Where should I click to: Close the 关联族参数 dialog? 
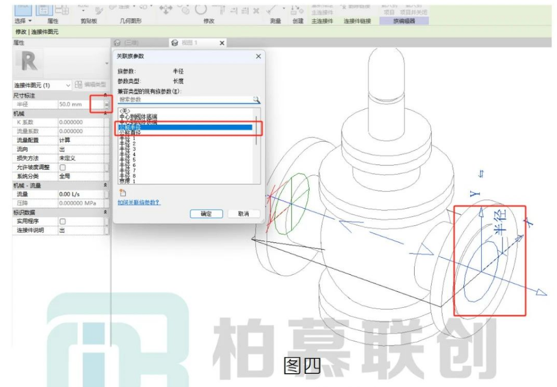coord(258,56)
